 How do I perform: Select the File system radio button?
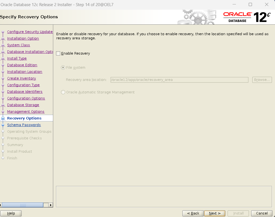tap(63, 68)
